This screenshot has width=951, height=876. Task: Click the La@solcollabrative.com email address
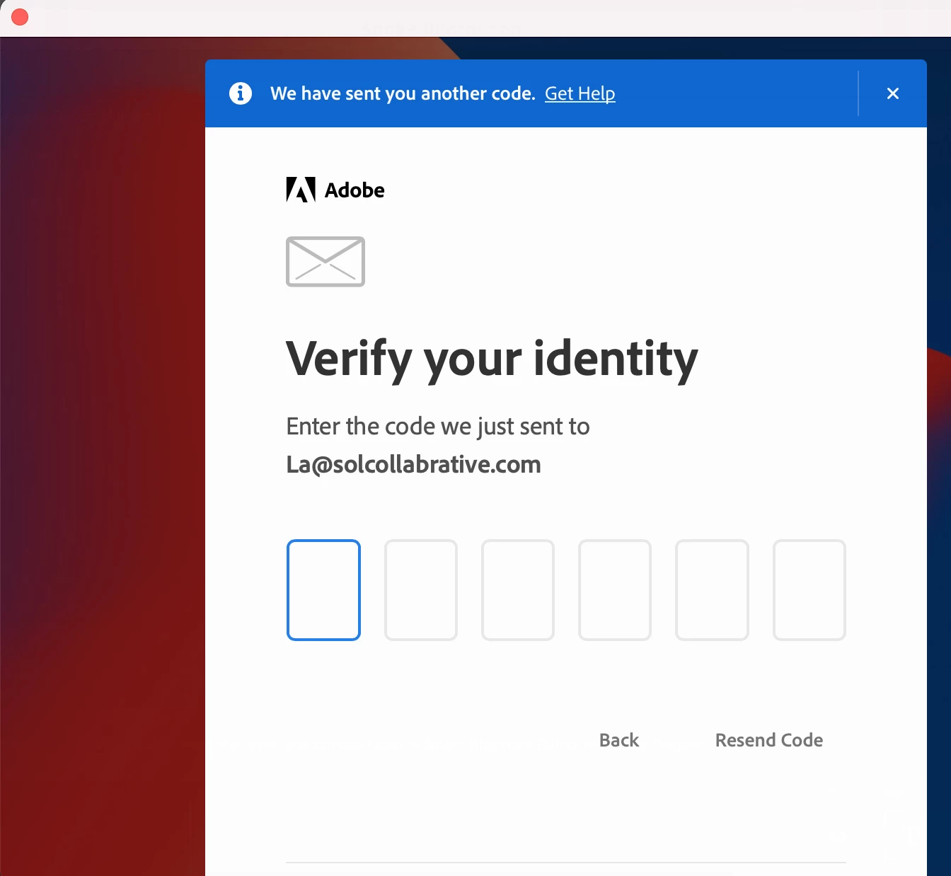(413, 465)
